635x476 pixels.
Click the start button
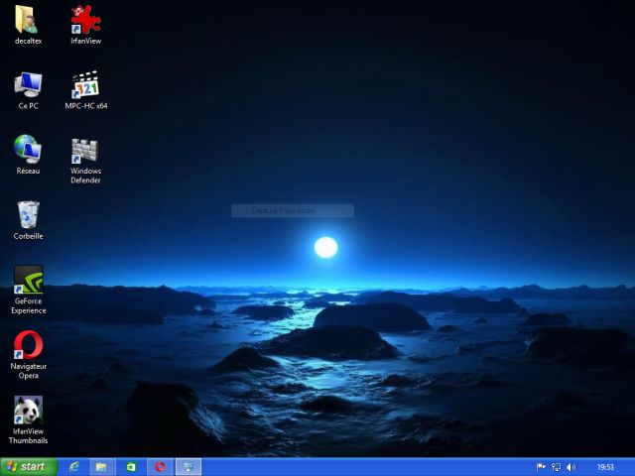click(x=29, y=467)
